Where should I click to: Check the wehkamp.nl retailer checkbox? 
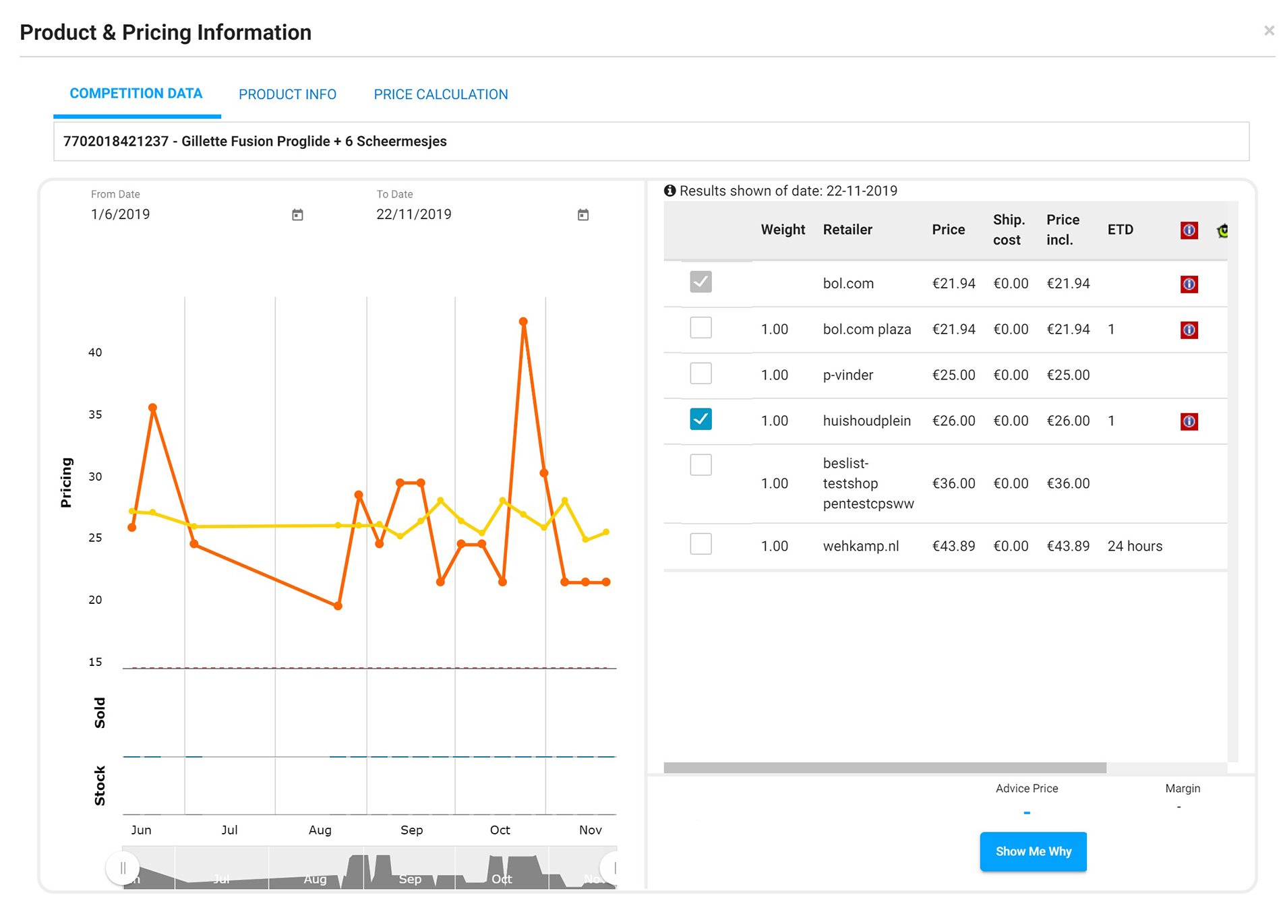pyautogui.click(x=701, y=544)
